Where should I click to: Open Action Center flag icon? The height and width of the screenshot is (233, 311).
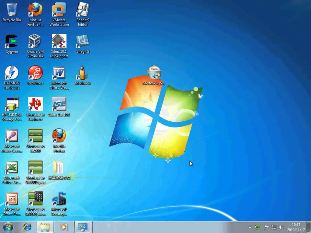coord(266,227)
